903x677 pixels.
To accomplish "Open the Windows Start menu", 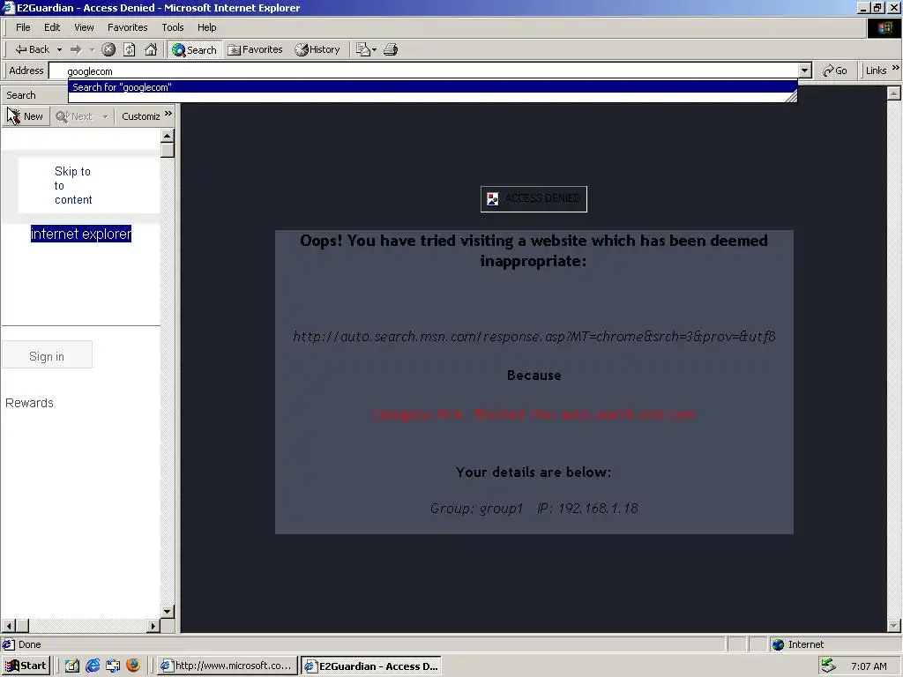I will pos(26,666).
